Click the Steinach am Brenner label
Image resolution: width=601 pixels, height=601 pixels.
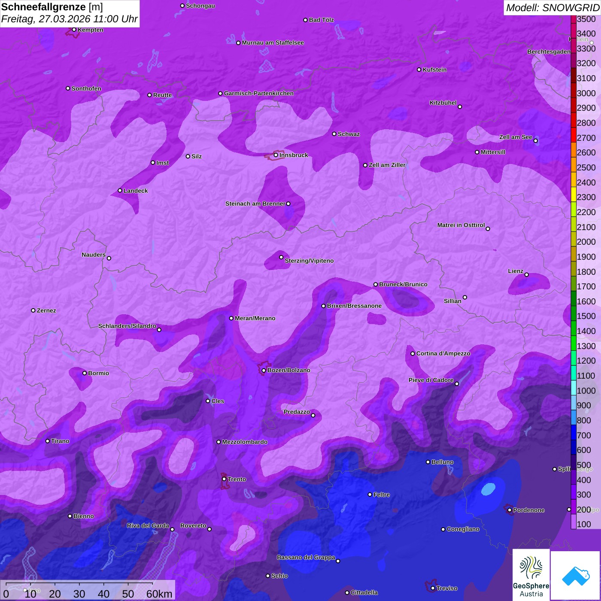(x=255, y=203)
